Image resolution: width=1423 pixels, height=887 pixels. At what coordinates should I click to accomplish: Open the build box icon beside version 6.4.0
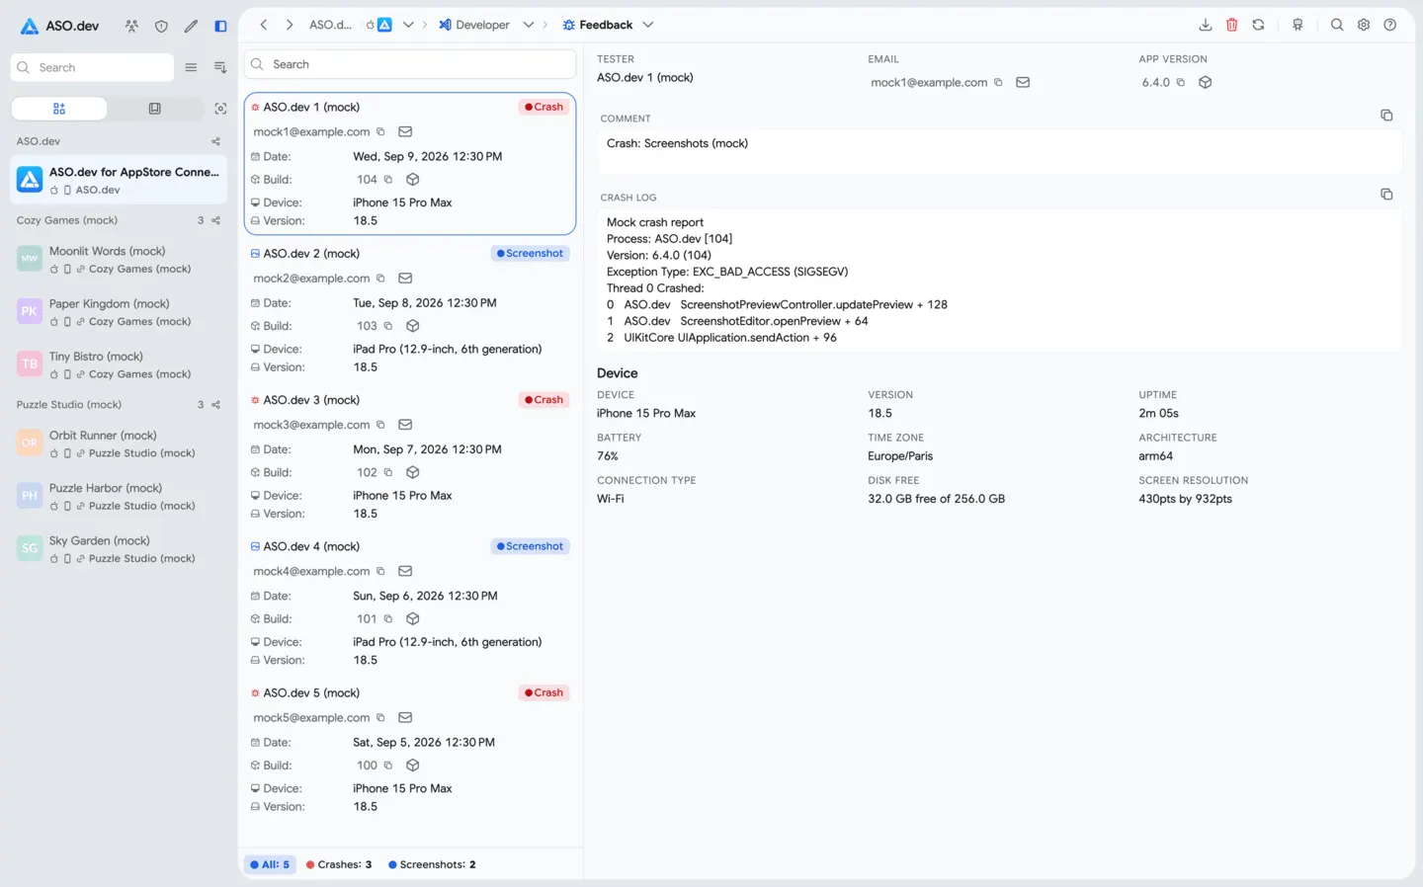pos(1205,82)
